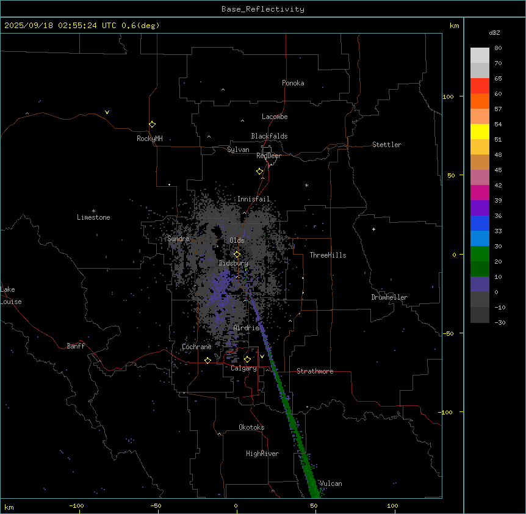The height and width of the screenshot is (514, 526).
Task: Click the Banff label on the map
Action: (76, 346)
